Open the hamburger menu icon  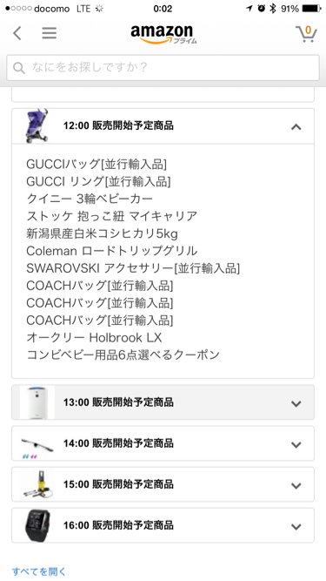pos(50,33)
